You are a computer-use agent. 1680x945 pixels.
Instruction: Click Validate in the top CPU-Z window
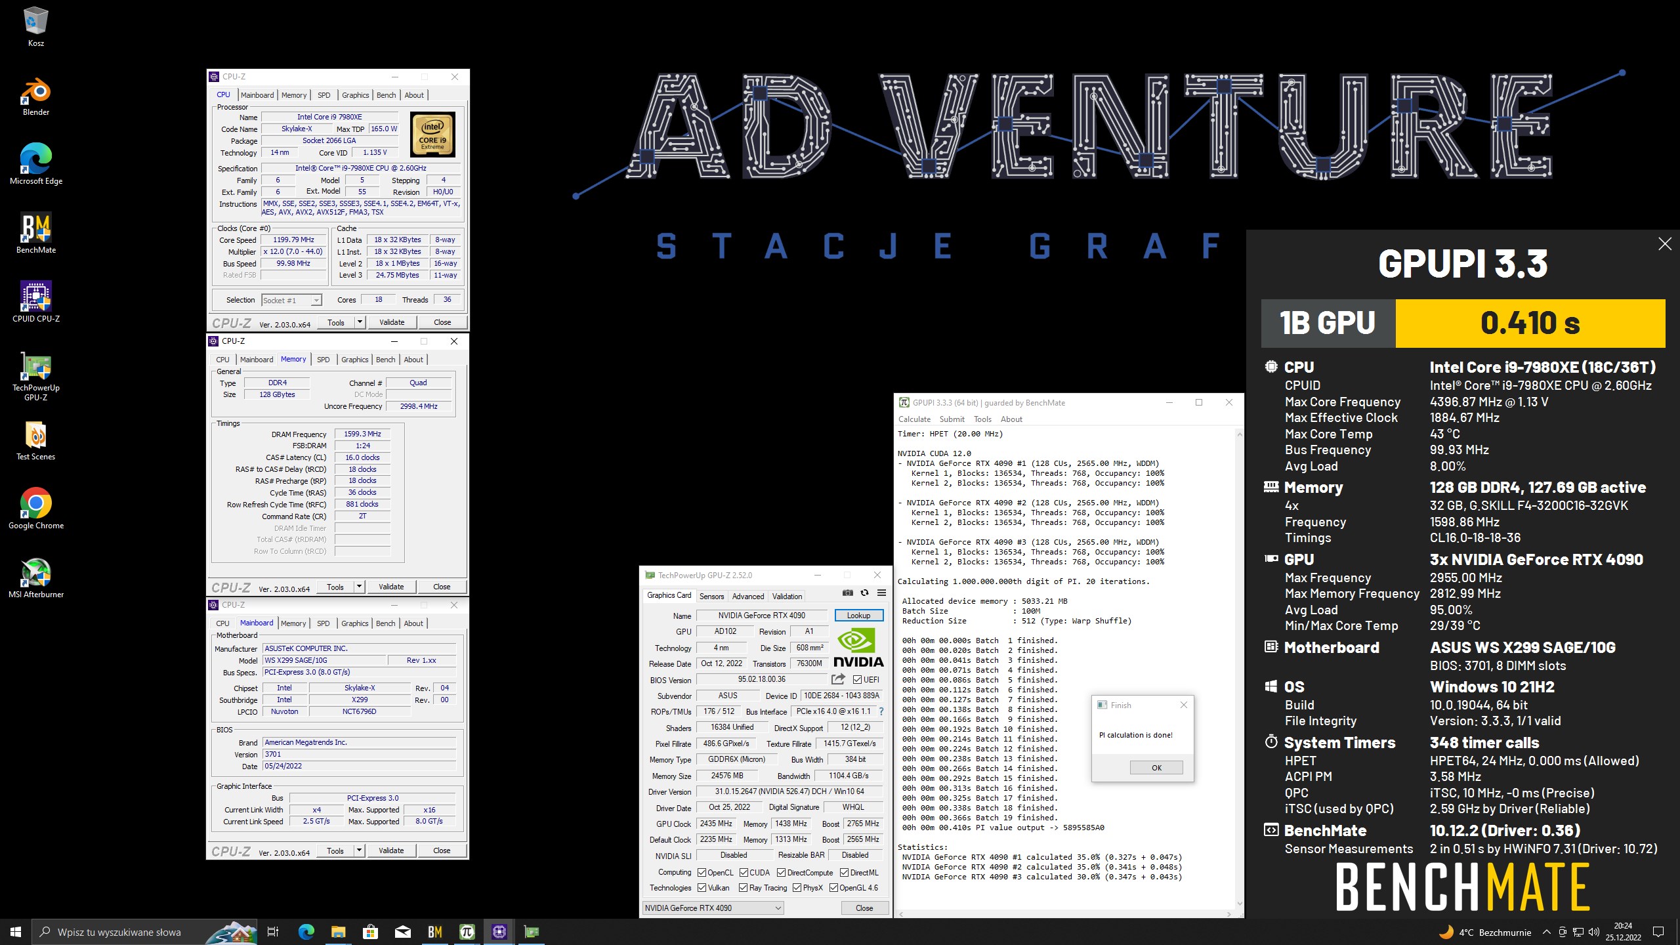[392, 322]
